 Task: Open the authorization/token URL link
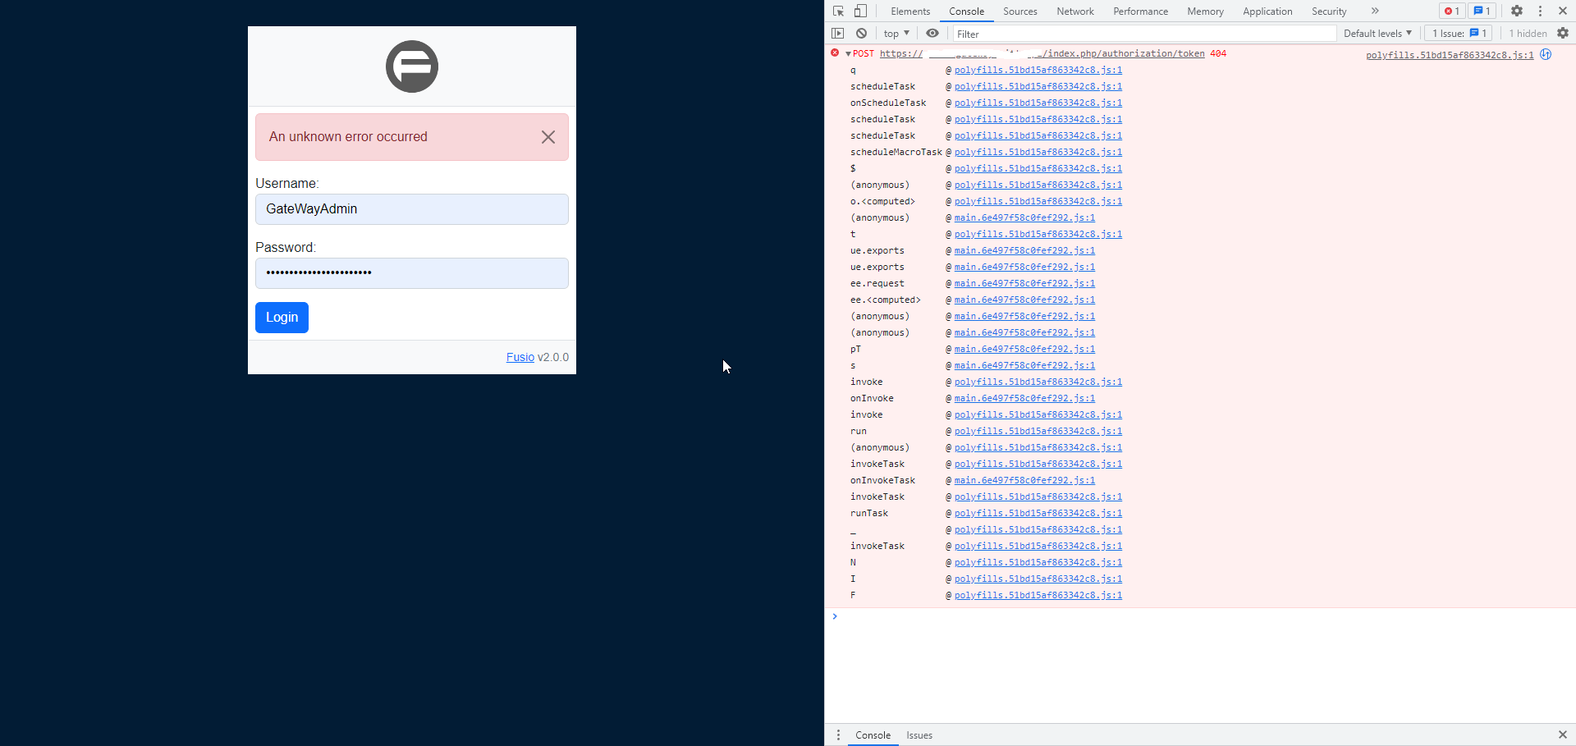[x=1042, y=53]
